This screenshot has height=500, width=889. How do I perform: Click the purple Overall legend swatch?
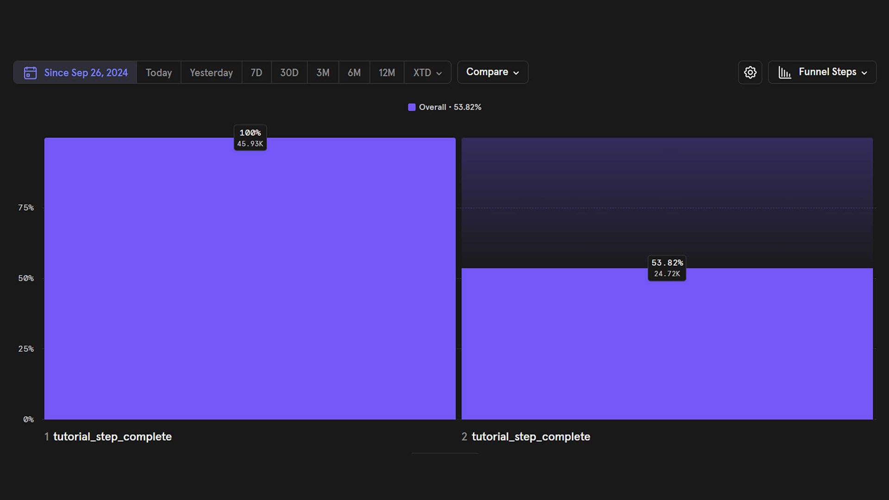412,107
